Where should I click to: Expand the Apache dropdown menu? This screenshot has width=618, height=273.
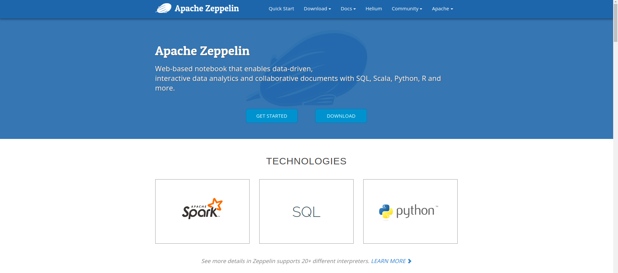442,9
